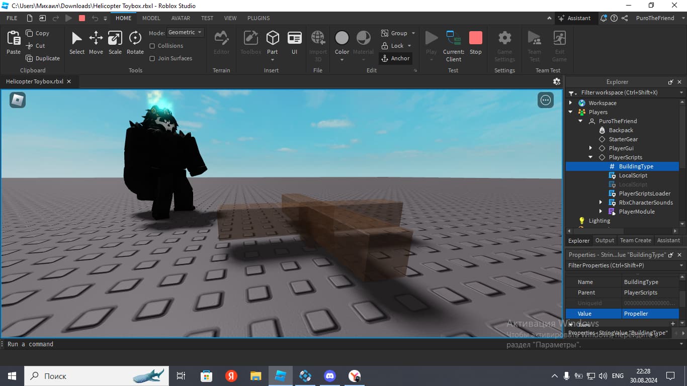Open the three-dots menu in viewport
This screenshot has height=386, width=687.
(x=546, y=100)
